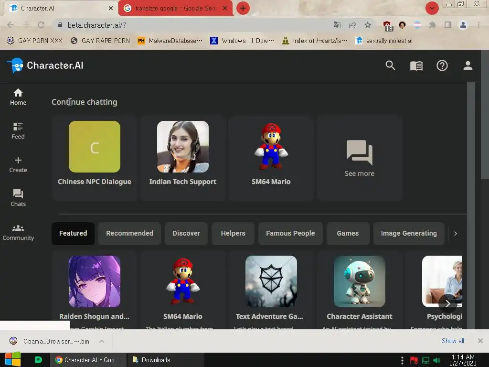Click the help question mark icon
Screen dimensions: 489x367
(x=442, y=65)
